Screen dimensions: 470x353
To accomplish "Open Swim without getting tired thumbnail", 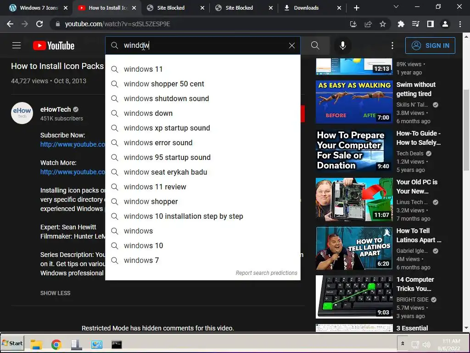I will [x=354, y=102].
